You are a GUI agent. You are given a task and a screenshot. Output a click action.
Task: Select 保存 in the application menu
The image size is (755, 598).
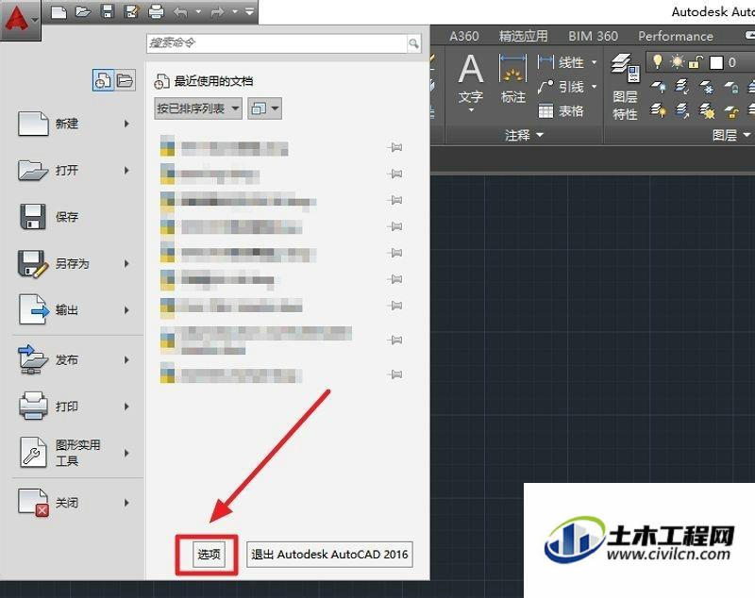[x=74, y=217]
